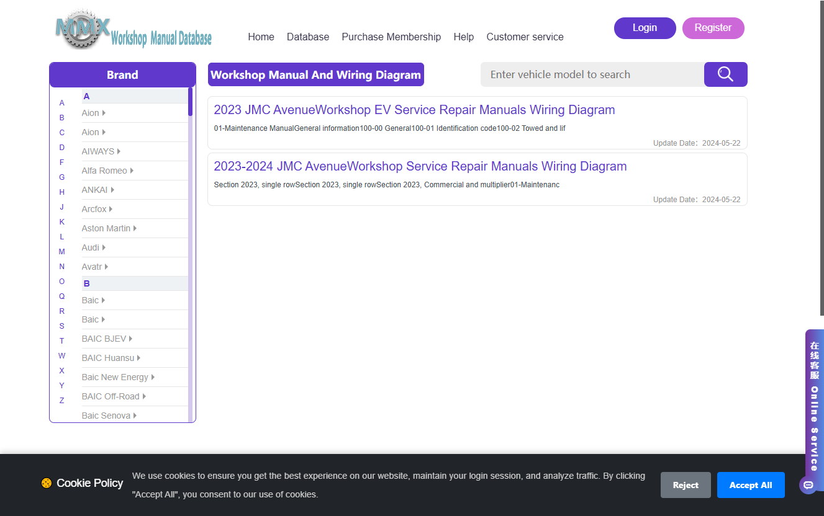Expand the Aston Martin brand arrow

tap(135, 228)
